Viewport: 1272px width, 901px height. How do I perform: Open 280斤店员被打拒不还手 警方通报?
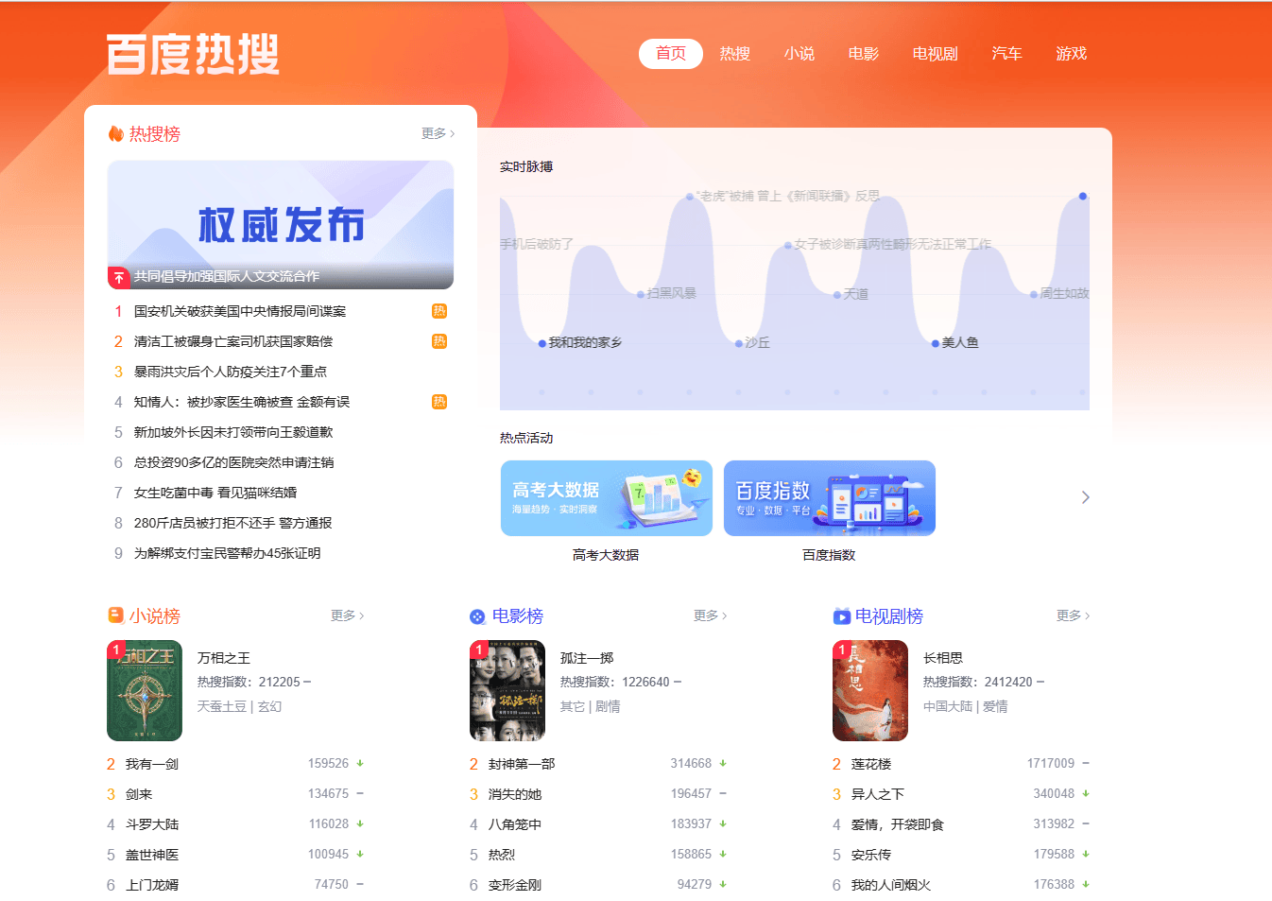point(233,523)
